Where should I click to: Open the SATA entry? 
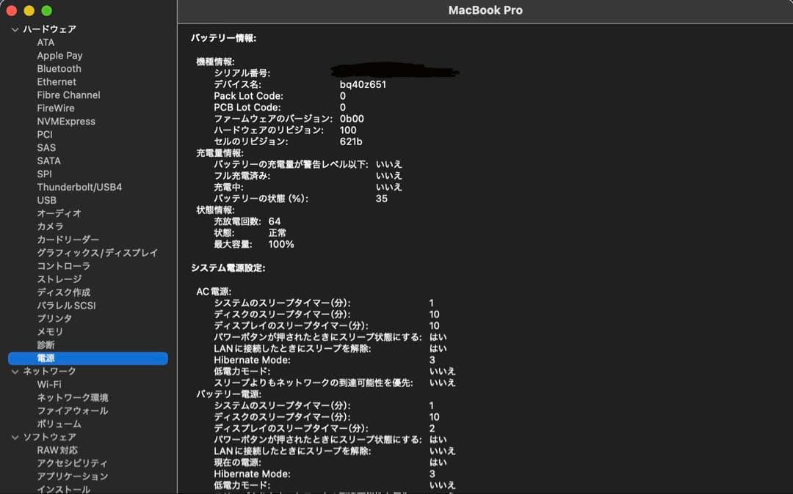pyautogui.click(x=48, y=161)
